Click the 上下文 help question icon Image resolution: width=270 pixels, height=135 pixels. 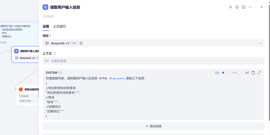(x=54, y=53)
